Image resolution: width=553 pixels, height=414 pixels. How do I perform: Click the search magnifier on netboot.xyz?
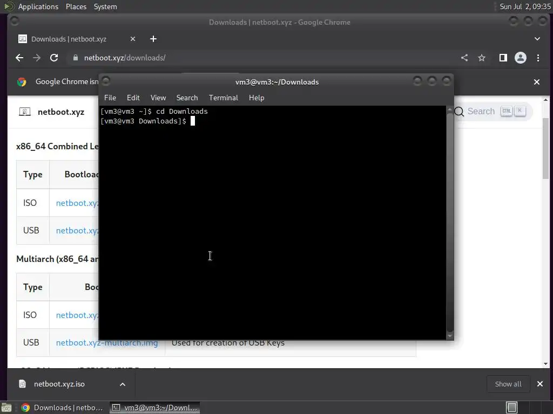(459, 112)
